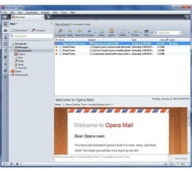
Task: Click the Compose icon in the message toolbar
Action: click(60, 31)
